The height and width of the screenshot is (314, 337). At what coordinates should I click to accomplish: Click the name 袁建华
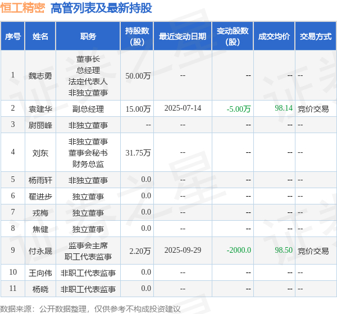(x=40, y=109)
